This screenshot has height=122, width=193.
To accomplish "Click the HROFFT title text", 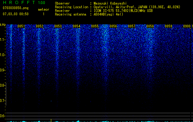I will [19, 2].
